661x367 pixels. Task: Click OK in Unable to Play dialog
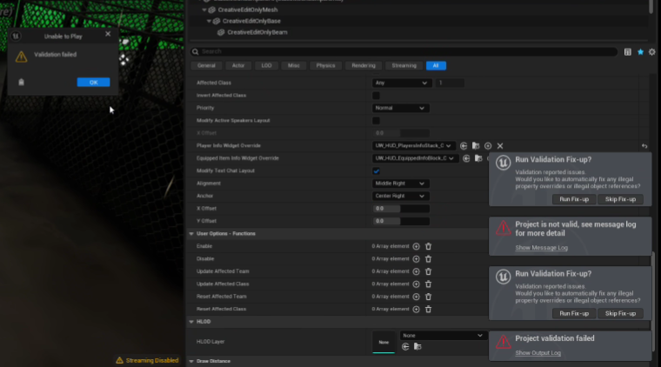pos(93,82)
